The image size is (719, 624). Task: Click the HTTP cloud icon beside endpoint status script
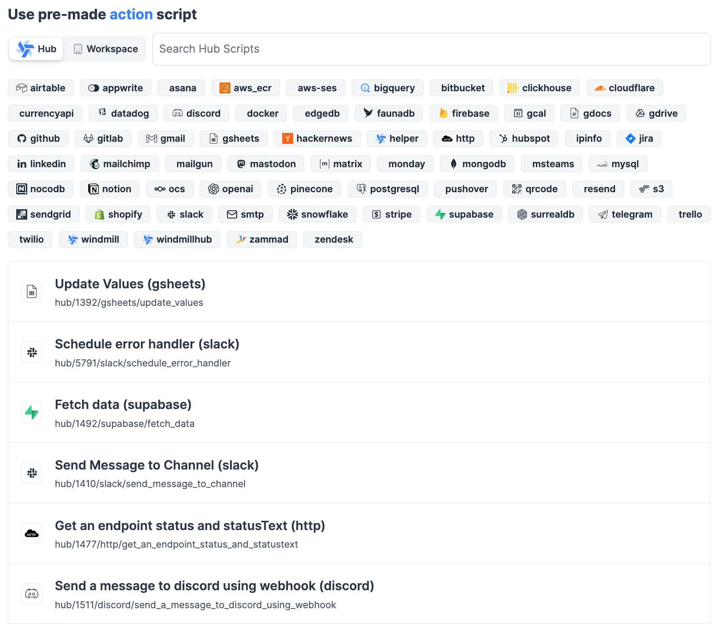click(x=32, y=534)
